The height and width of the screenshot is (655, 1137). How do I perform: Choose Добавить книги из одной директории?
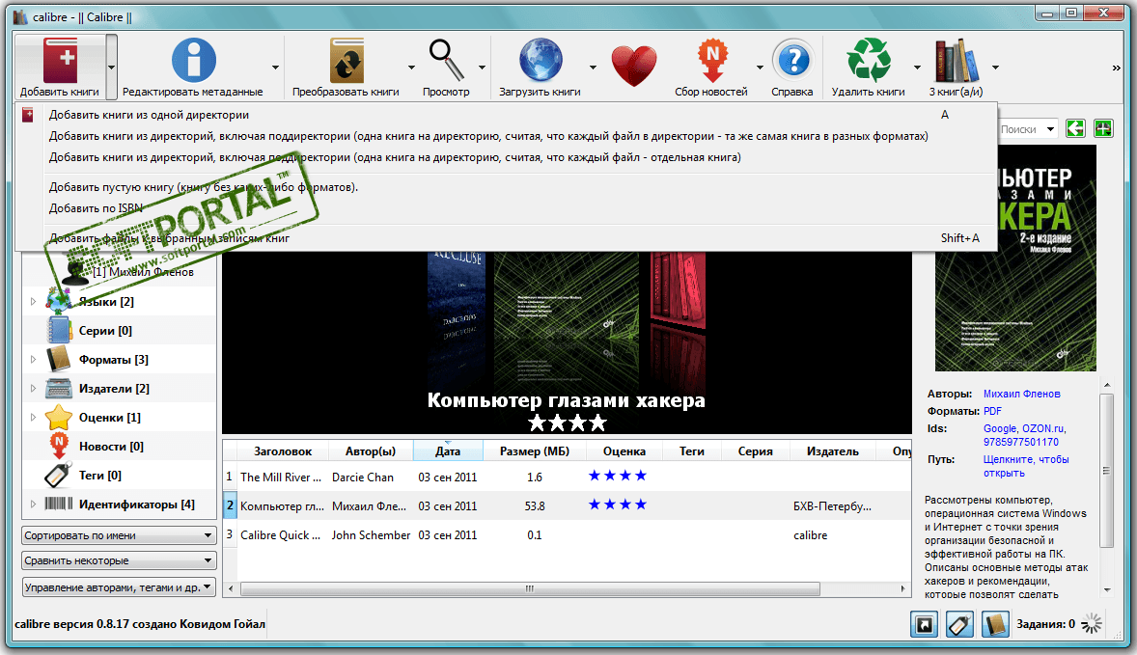506,115
